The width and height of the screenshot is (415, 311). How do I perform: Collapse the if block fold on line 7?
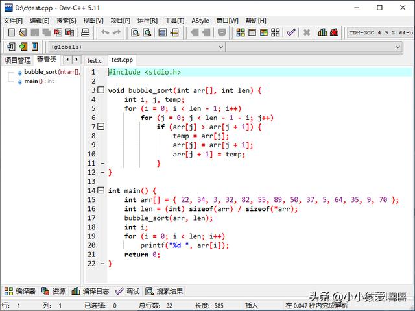[101, 127]
